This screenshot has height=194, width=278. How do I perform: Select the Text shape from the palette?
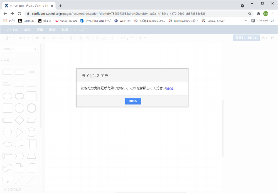[x=31, y=72]
